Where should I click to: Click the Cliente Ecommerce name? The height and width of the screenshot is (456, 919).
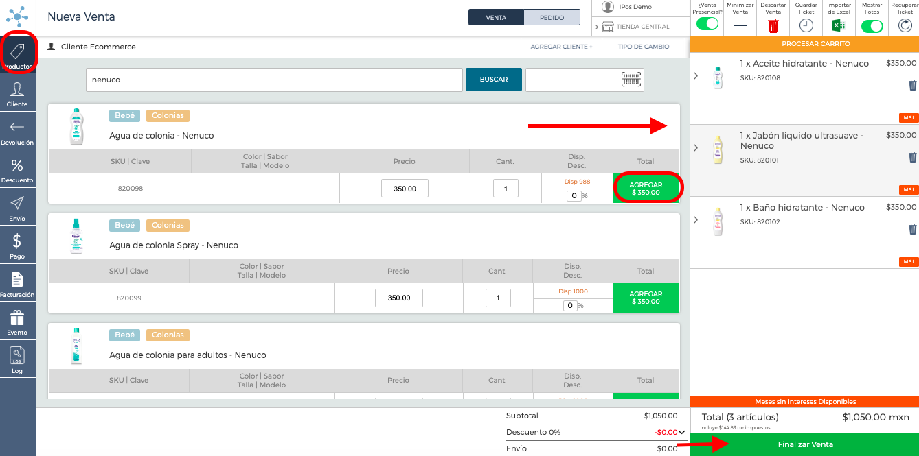click(x=98, y=47)
